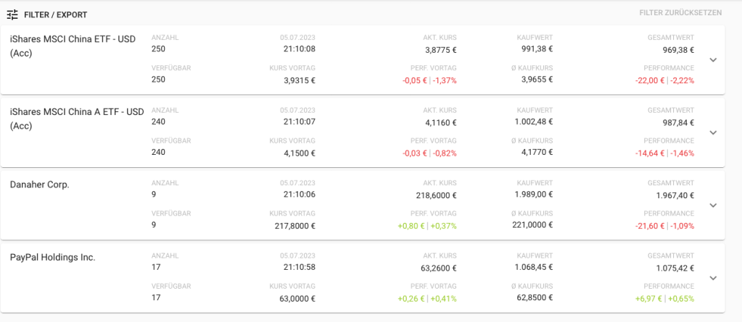The height and width of the screenshot is (322, 742).
Task: Click PayPal performance +6,97 € value
Action: (x=649, y=298)
